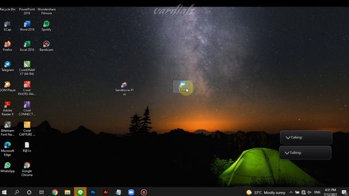This screenshot has width=349, height=196.
Task: Select the Telegram desktop shortcut
Action: pos(7,66)
